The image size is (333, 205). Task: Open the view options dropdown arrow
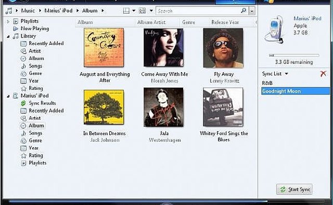[151, 10]
